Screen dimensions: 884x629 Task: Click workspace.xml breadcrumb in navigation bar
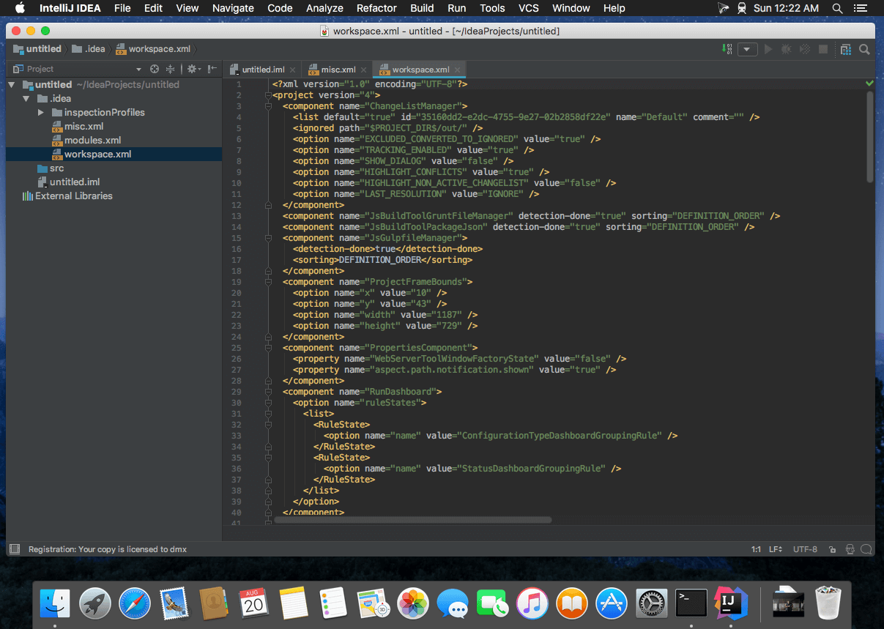pyautogui.click(x=153, y=49)
